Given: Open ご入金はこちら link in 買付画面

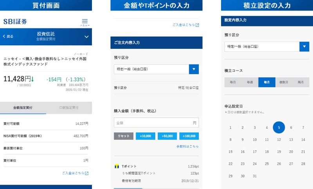Looking at the screenshot, I should [x=75, y=173].
